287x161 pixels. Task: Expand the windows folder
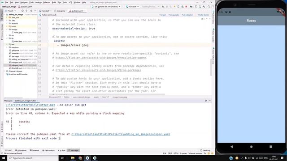(x=7, y=47)
